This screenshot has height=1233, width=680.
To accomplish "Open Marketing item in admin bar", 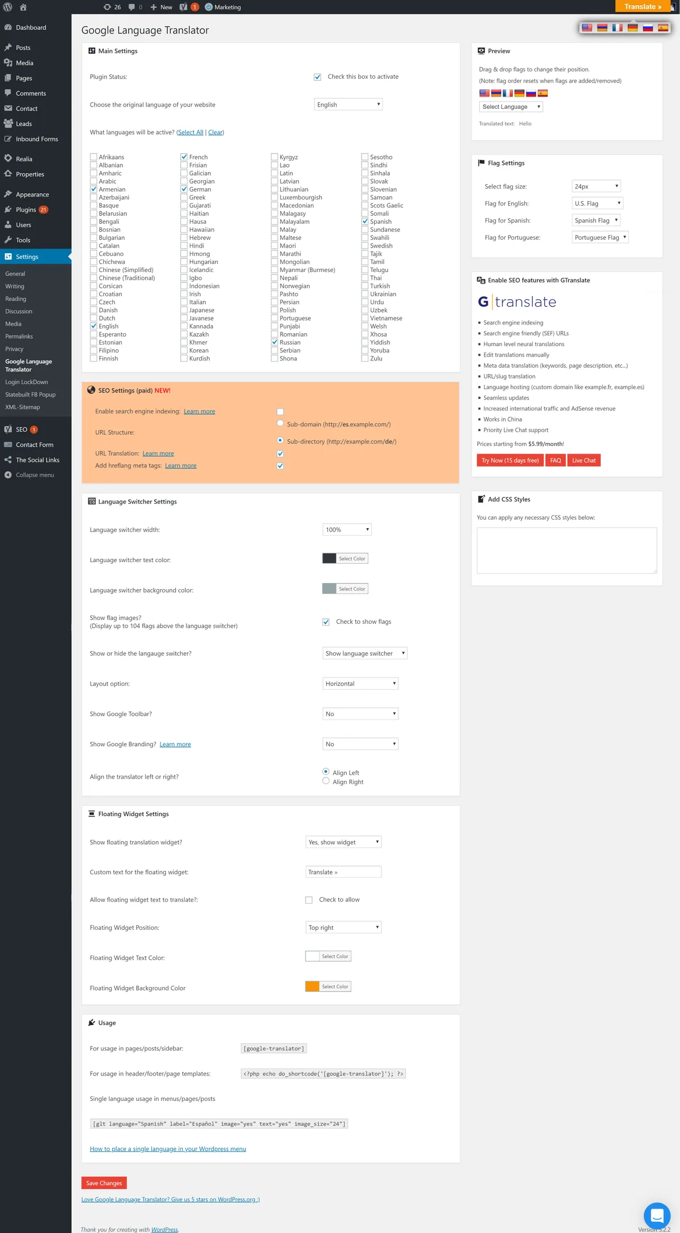I will 223,7.
